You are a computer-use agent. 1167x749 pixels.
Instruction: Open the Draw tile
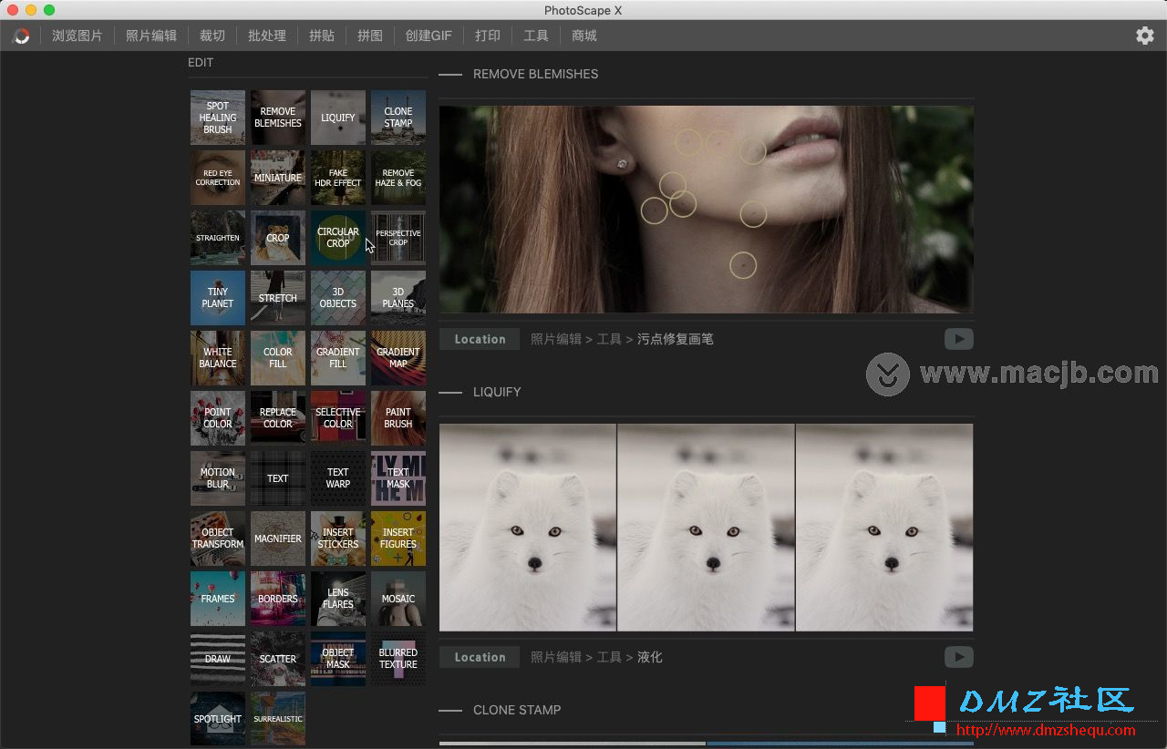pos(218,659)
